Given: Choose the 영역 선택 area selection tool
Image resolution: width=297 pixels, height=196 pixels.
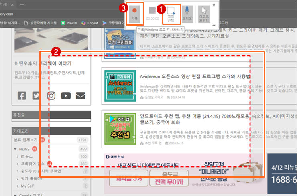Looking at the screenshot, I should pos(171,14).
